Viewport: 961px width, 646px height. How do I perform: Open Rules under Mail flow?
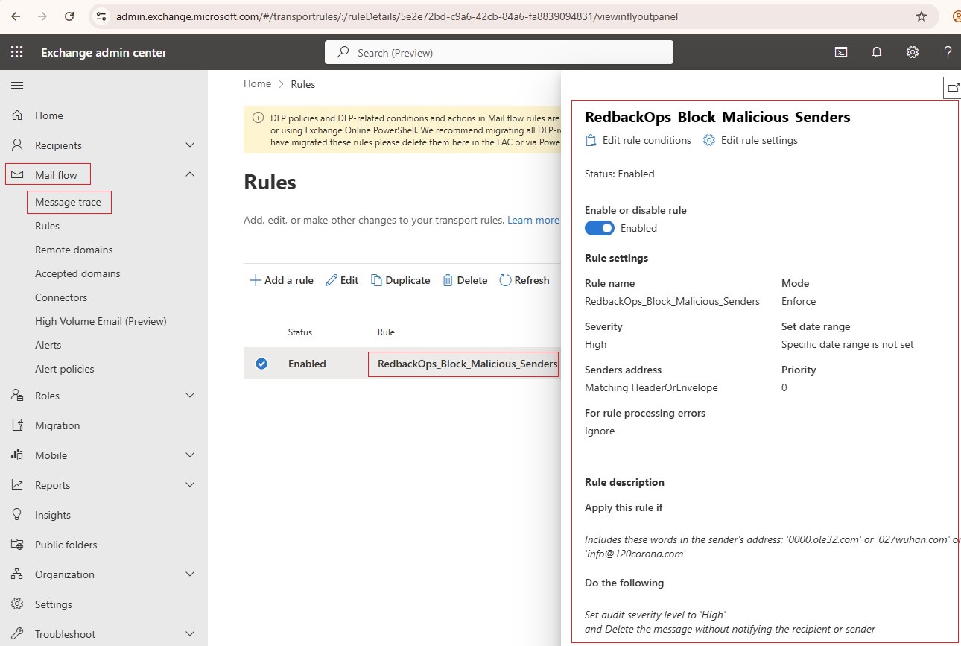pyautogui.click(x=47, y=226)
